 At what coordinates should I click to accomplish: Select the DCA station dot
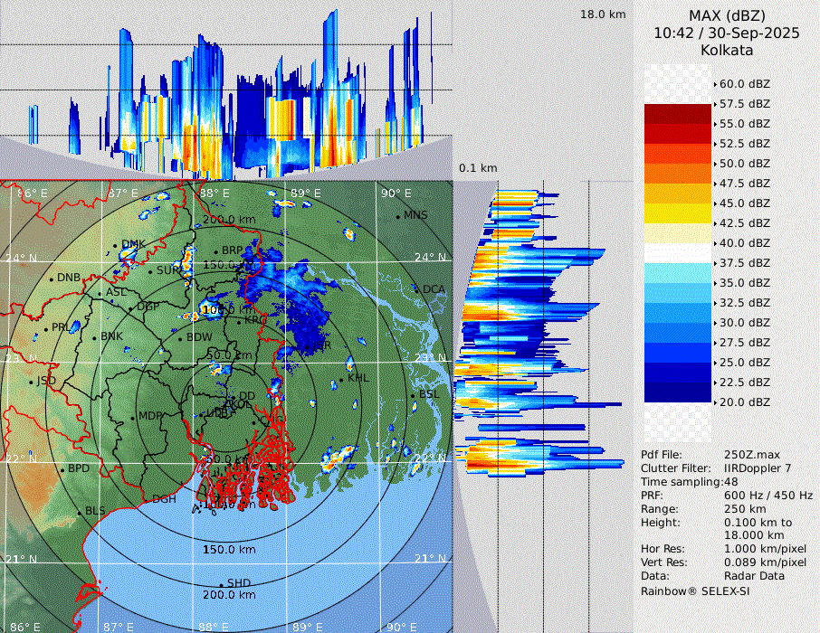point(417,289)
